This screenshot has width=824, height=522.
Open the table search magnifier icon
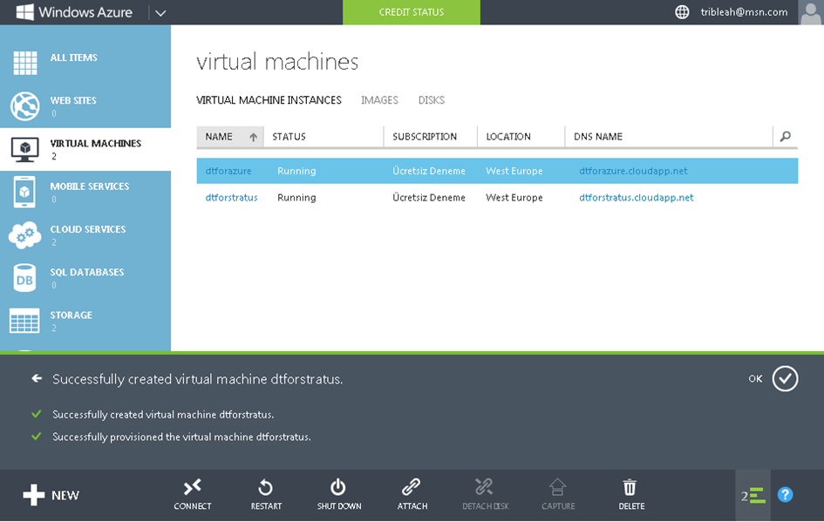tap(786, 137)
